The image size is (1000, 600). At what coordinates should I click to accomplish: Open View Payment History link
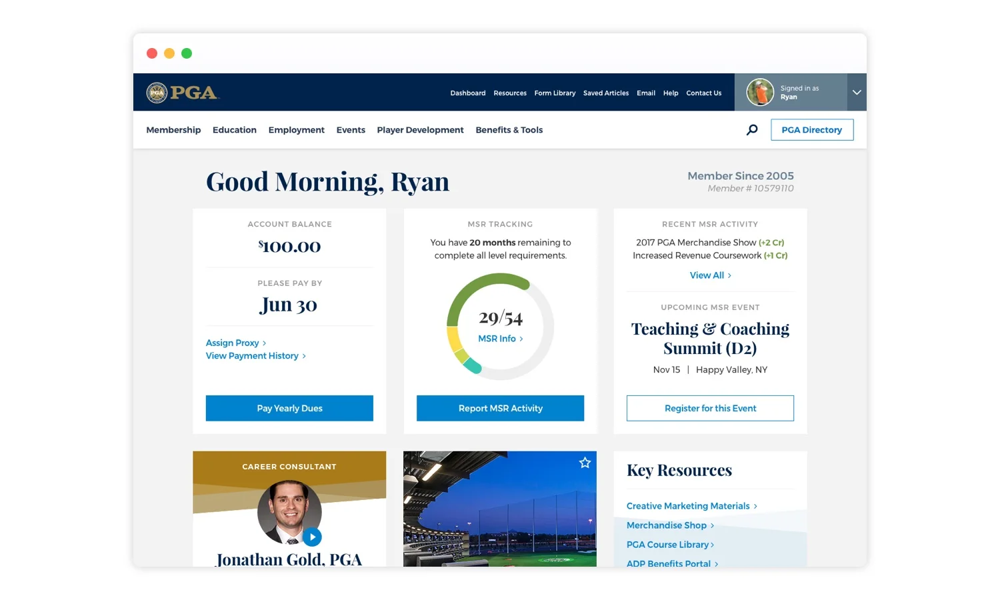(256, 356)
